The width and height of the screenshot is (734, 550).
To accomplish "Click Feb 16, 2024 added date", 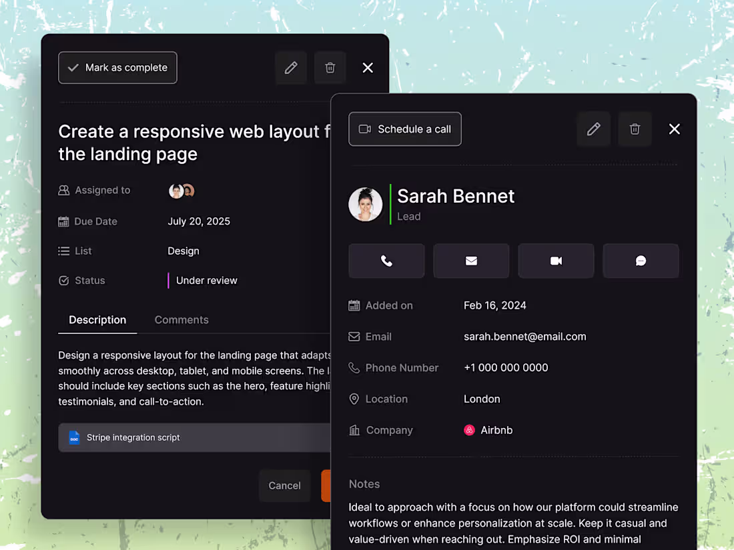I will 495,305.
